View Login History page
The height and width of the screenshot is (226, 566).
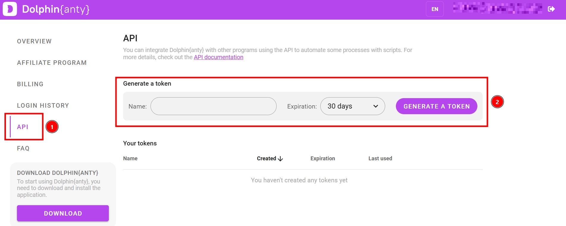[43, 106]
